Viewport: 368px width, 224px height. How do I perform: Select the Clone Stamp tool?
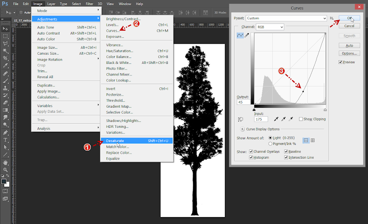click(x=5, y=88)
